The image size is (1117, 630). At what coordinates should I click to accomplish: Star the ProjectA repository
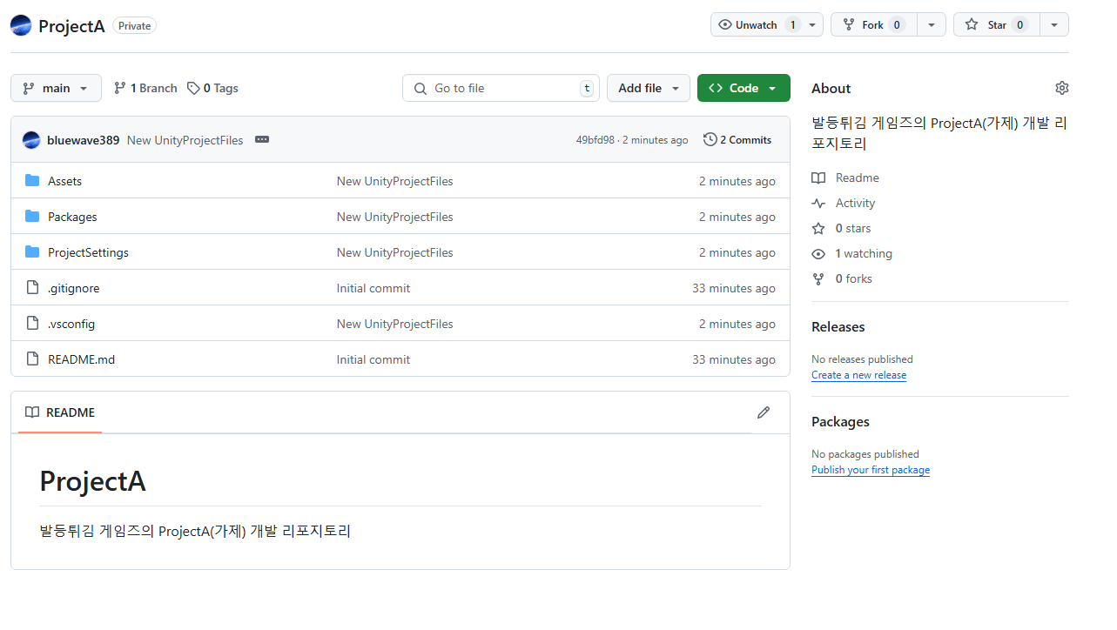[997, 24]
